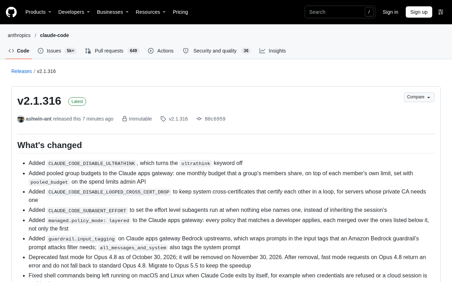452x282 pixels.
Task: Expand the Resources menu
Action: point(151,12)
